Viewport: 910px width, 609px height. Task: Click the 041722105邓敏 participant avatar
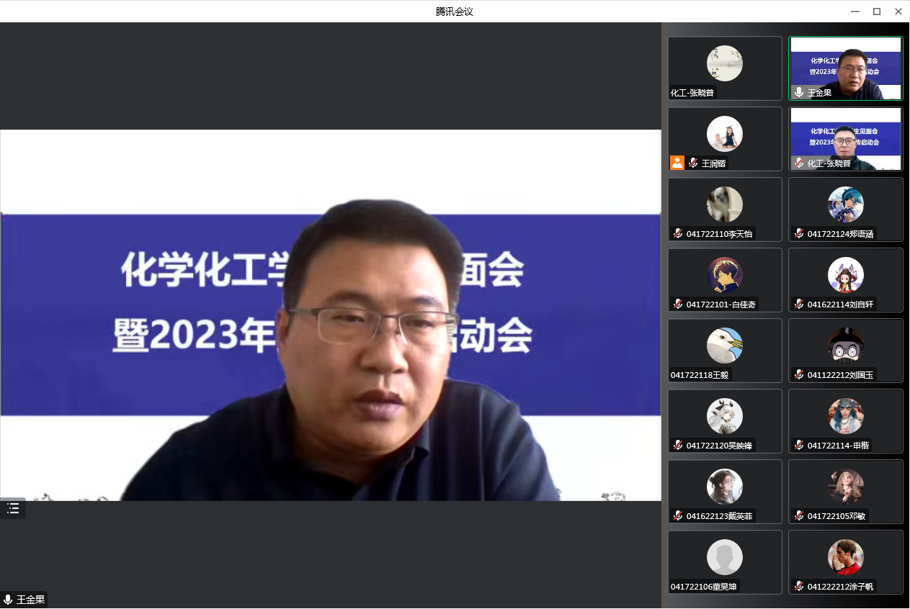pyautogui.click(x=845, y=486)
